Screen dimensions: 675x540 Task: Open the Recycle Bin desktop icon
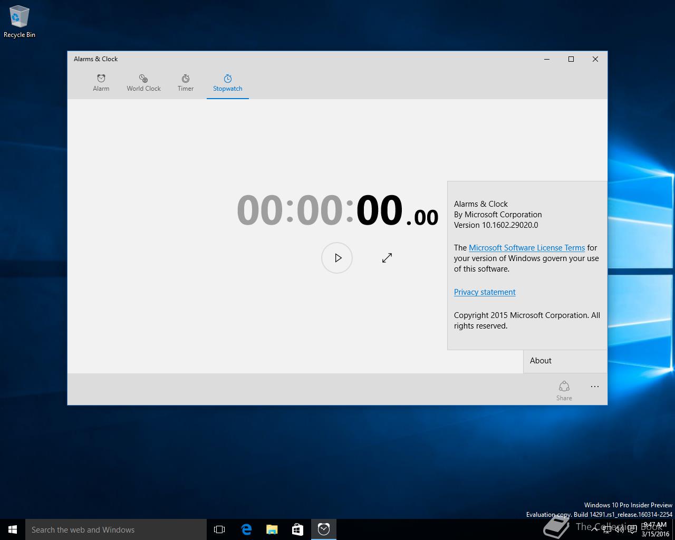coord(20,22)
